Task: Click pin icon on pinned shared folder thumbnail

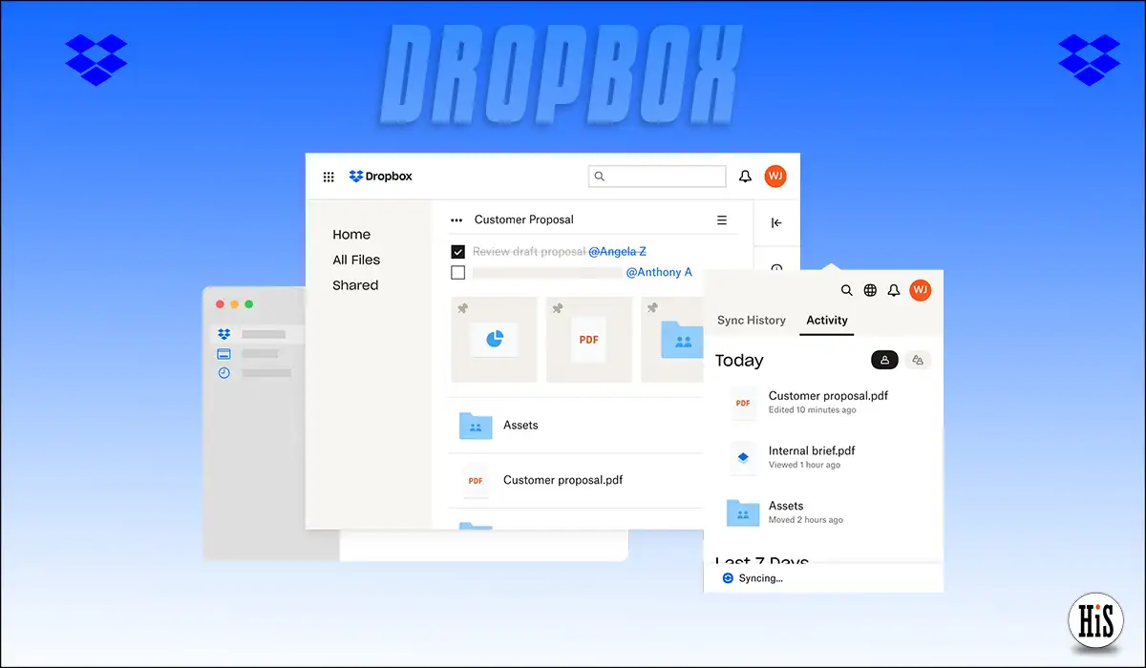Action: (x=653, y=308)
